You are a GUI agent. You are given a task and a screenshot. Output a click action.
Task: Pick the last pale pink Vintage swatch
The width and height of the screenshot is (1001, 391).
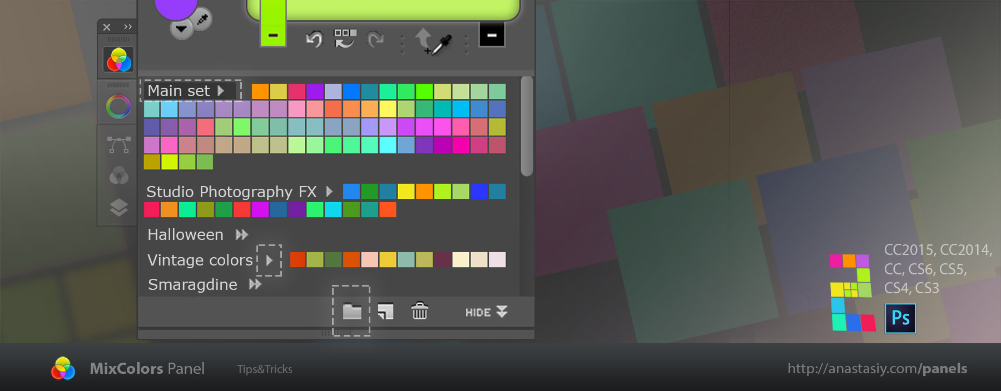click(497, 259)
